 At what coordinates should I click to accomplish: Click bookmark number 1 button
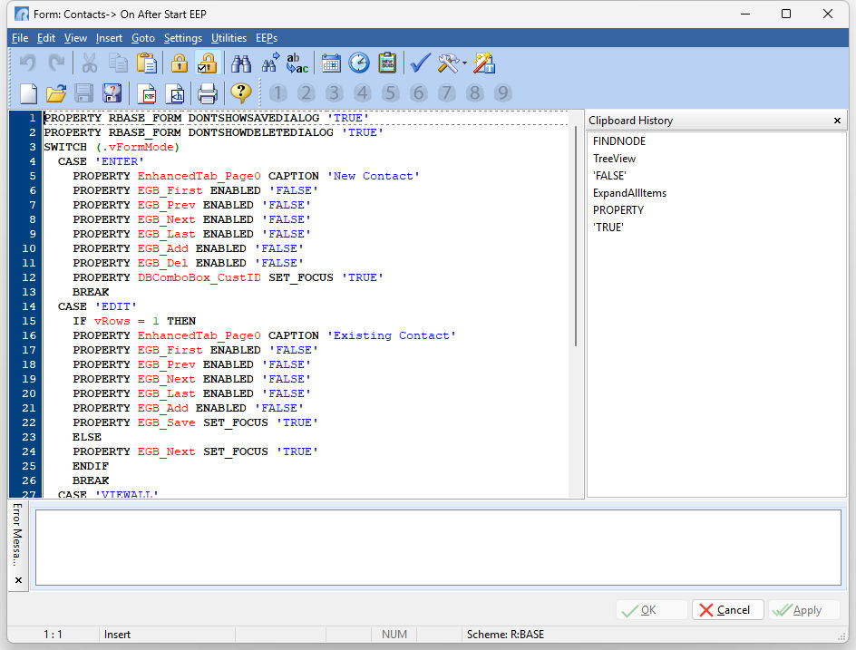[277, 92]
